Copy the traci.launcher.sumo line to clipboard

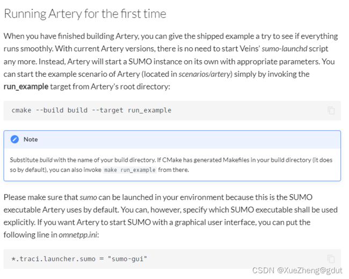[331, 259]
